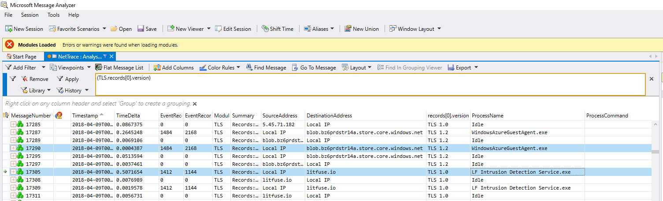Click the diagnosis column icon header

click(58, 115)
